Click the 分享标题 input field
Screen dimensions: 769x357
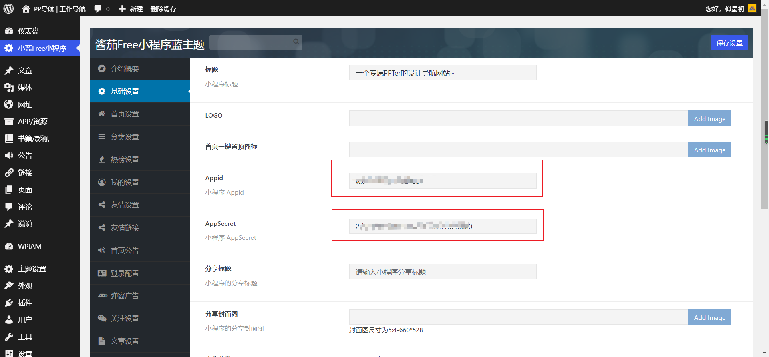(443, 272)
